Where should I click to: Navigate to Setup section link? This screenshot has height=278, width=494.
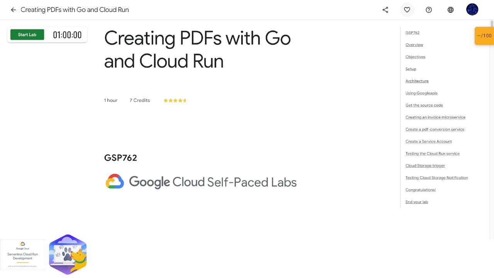411,69
